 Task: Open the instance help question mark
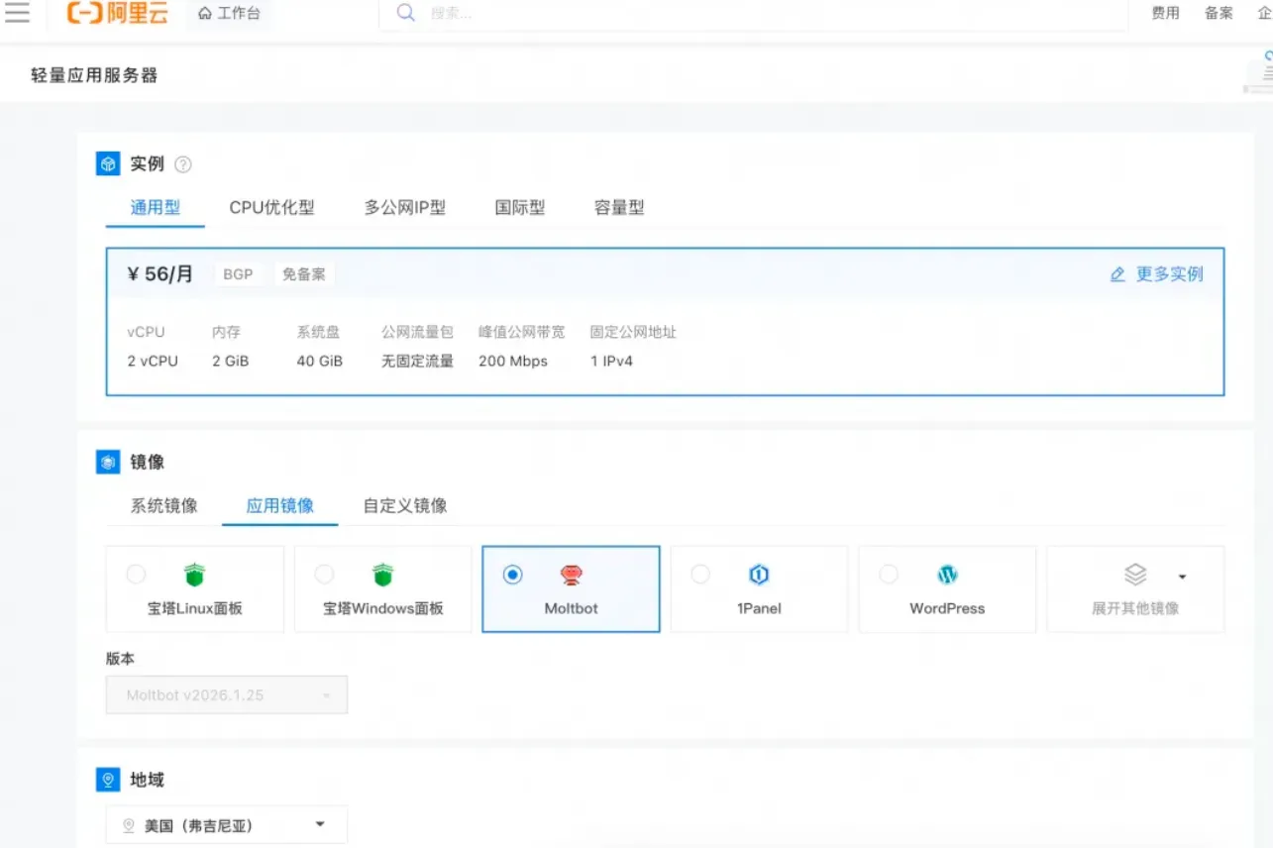[x=183, y=164]
